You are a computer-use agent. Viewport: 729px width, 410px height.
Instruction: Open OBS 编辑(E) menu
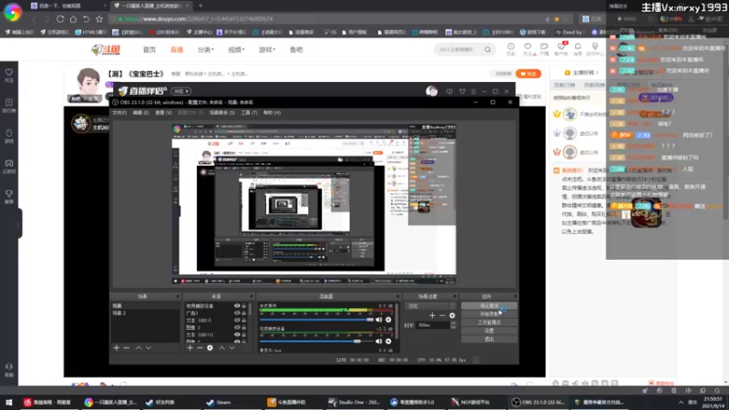click(140, 112)
